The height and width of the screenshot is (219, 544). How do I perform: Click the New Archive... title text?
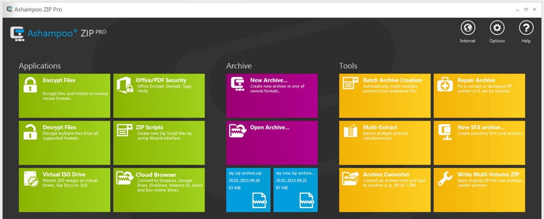click(269, 80)
